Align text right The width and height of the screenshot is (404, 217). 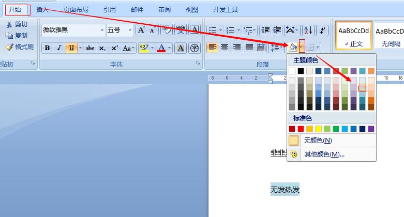pyautogui.click(x=236, y=48)
